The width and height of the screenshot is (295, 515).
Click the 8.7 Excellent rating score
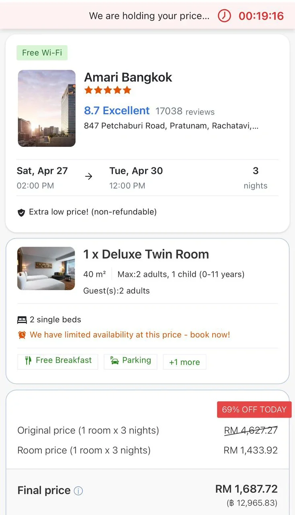click(117, 111)
